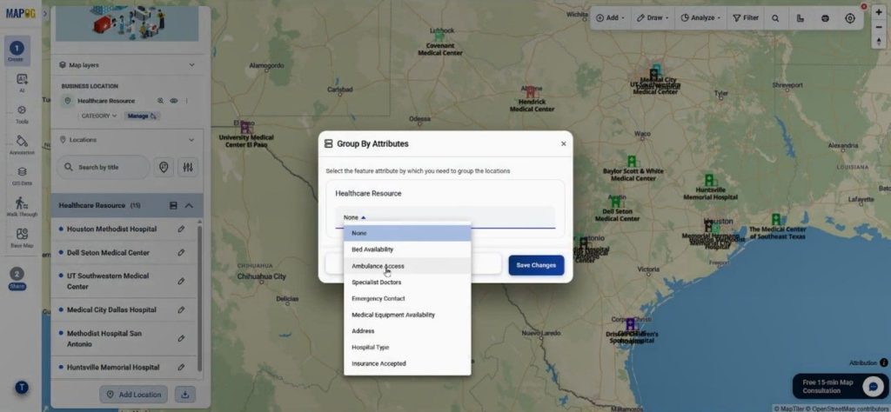891x412 pixels.
Task: Zoom to Healthcare Resource layer icon
Action: pyautogui.click(x=161, y=101)
